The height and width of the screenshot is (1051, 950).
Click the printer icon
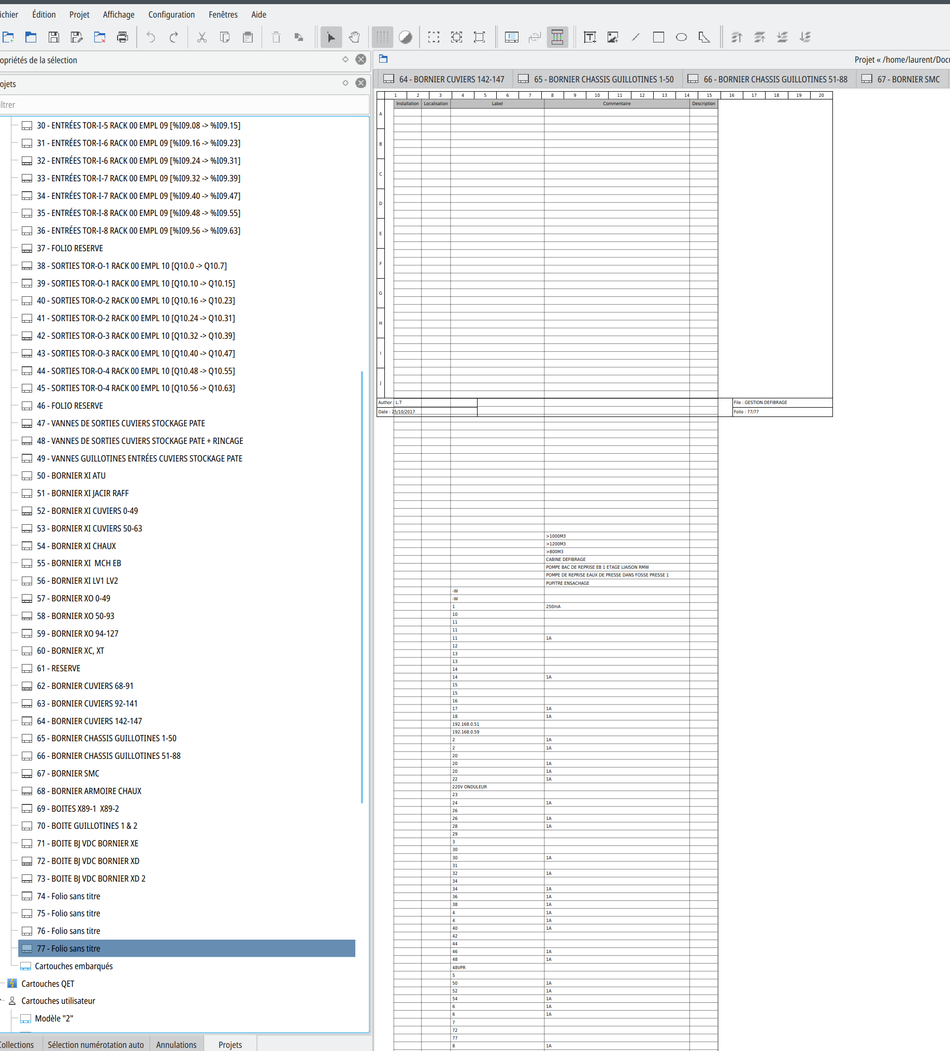point(123,37)
